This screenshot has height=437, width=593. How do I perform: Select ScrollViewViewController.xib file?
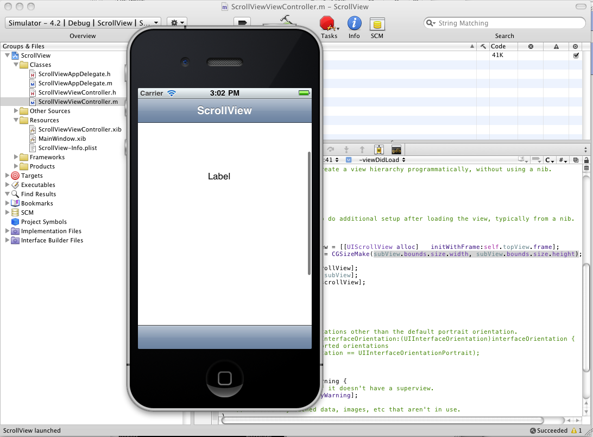(x=79, y=129)
